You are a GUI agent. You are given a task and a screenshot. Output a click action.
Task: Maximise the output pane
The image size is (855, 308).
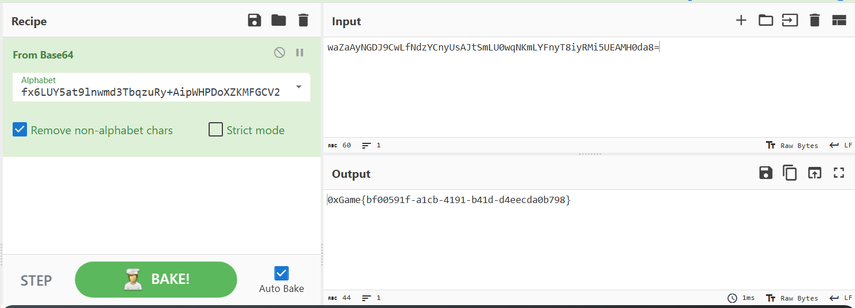point(839,173)
